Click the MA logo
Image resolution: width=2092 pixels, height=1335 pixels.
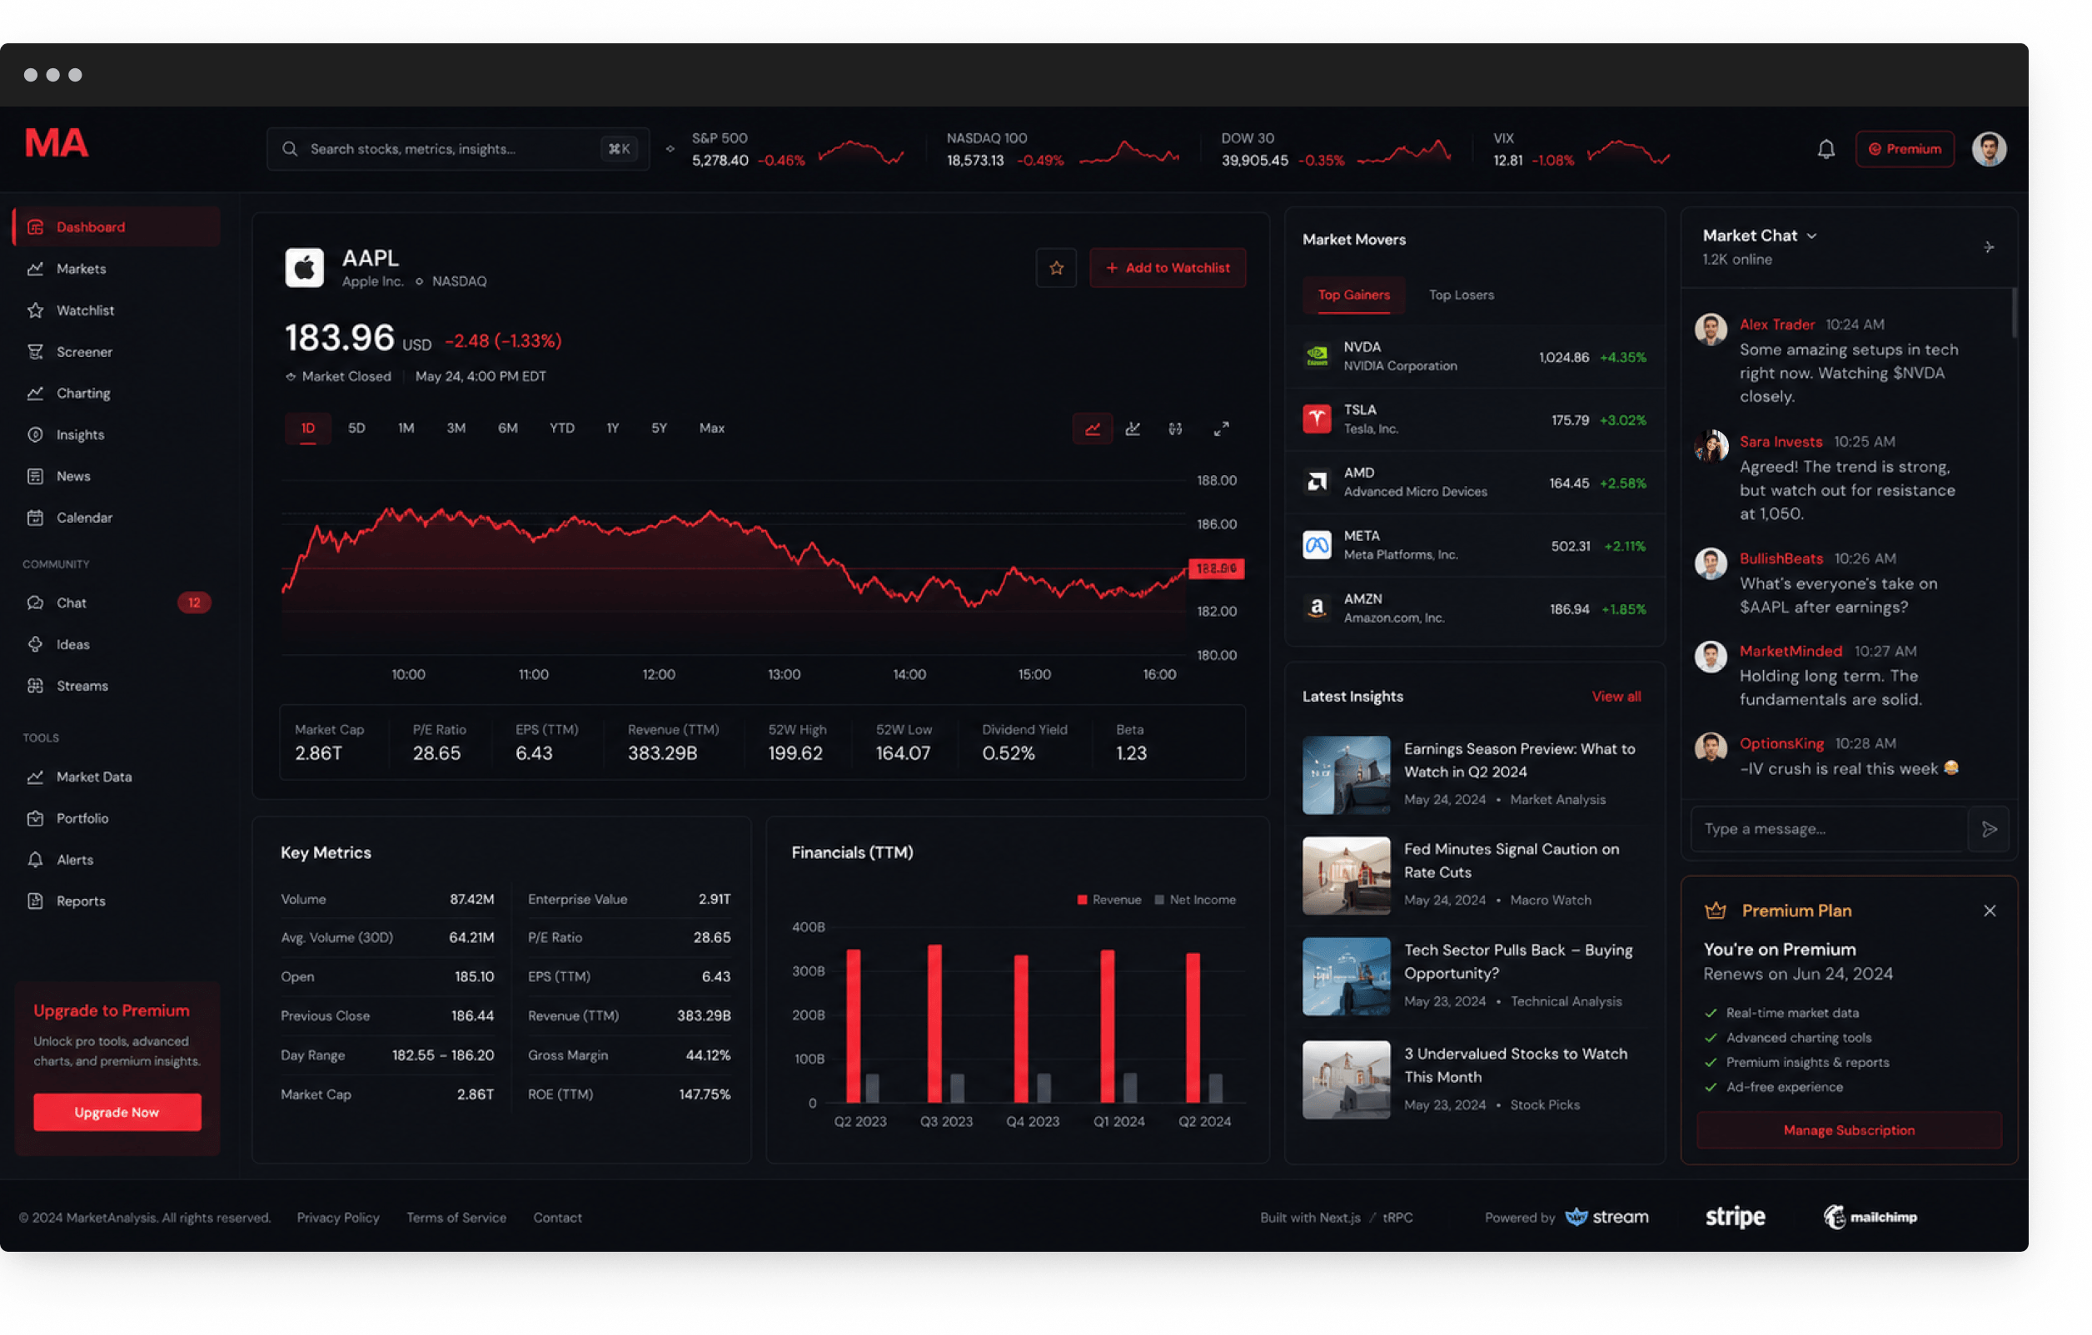point(57,143)
